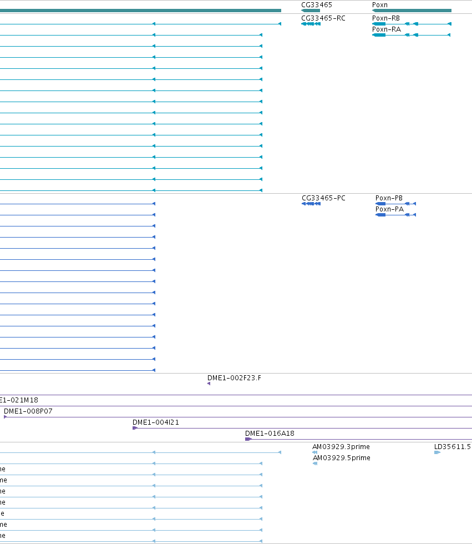Select the DME1-002F23.F arrow marker

pos(209,384)
